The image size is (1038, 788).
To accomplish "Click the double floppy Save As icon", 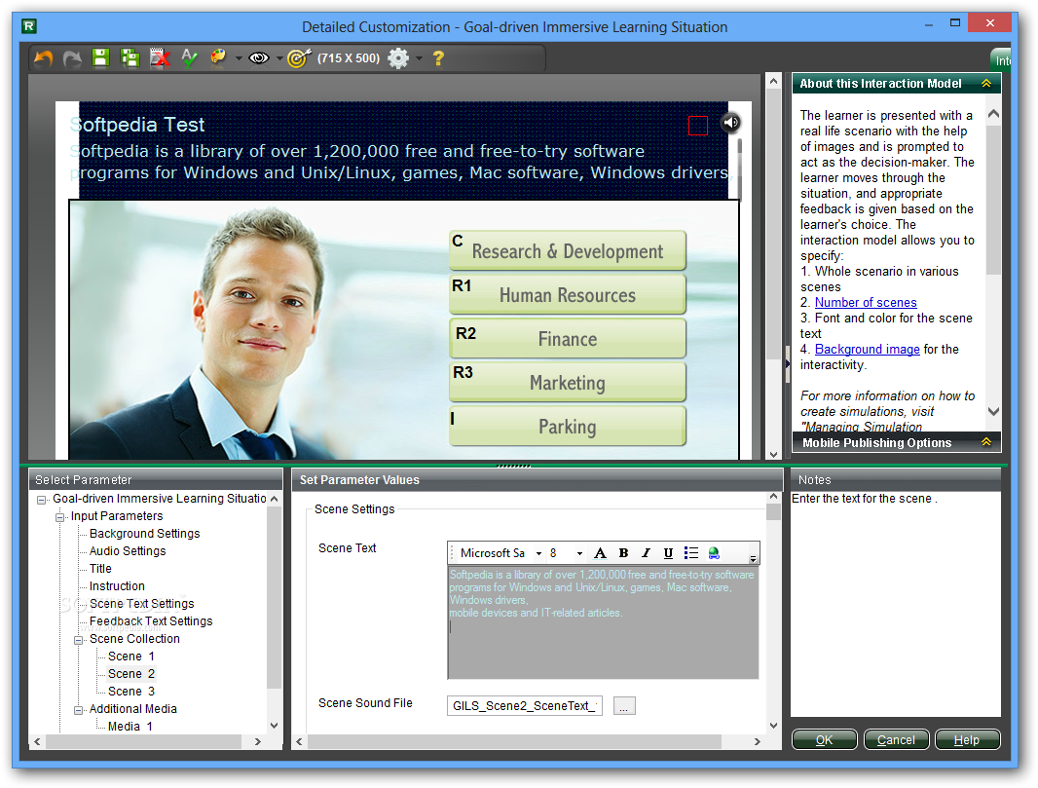I will [x=130, y=58].
